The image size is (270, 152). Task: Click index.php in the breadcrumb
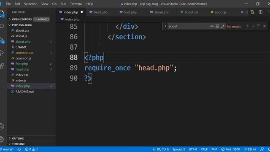(x=72, y=19)
